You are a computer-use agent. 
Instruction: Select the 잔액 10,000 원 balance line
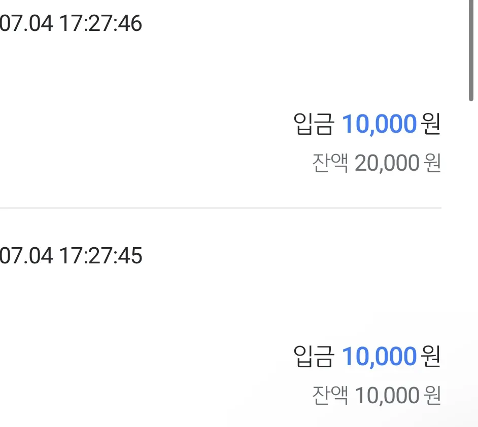377,396
